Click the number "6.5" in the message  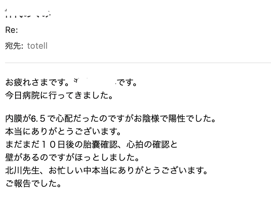click(x=38, y=118)
